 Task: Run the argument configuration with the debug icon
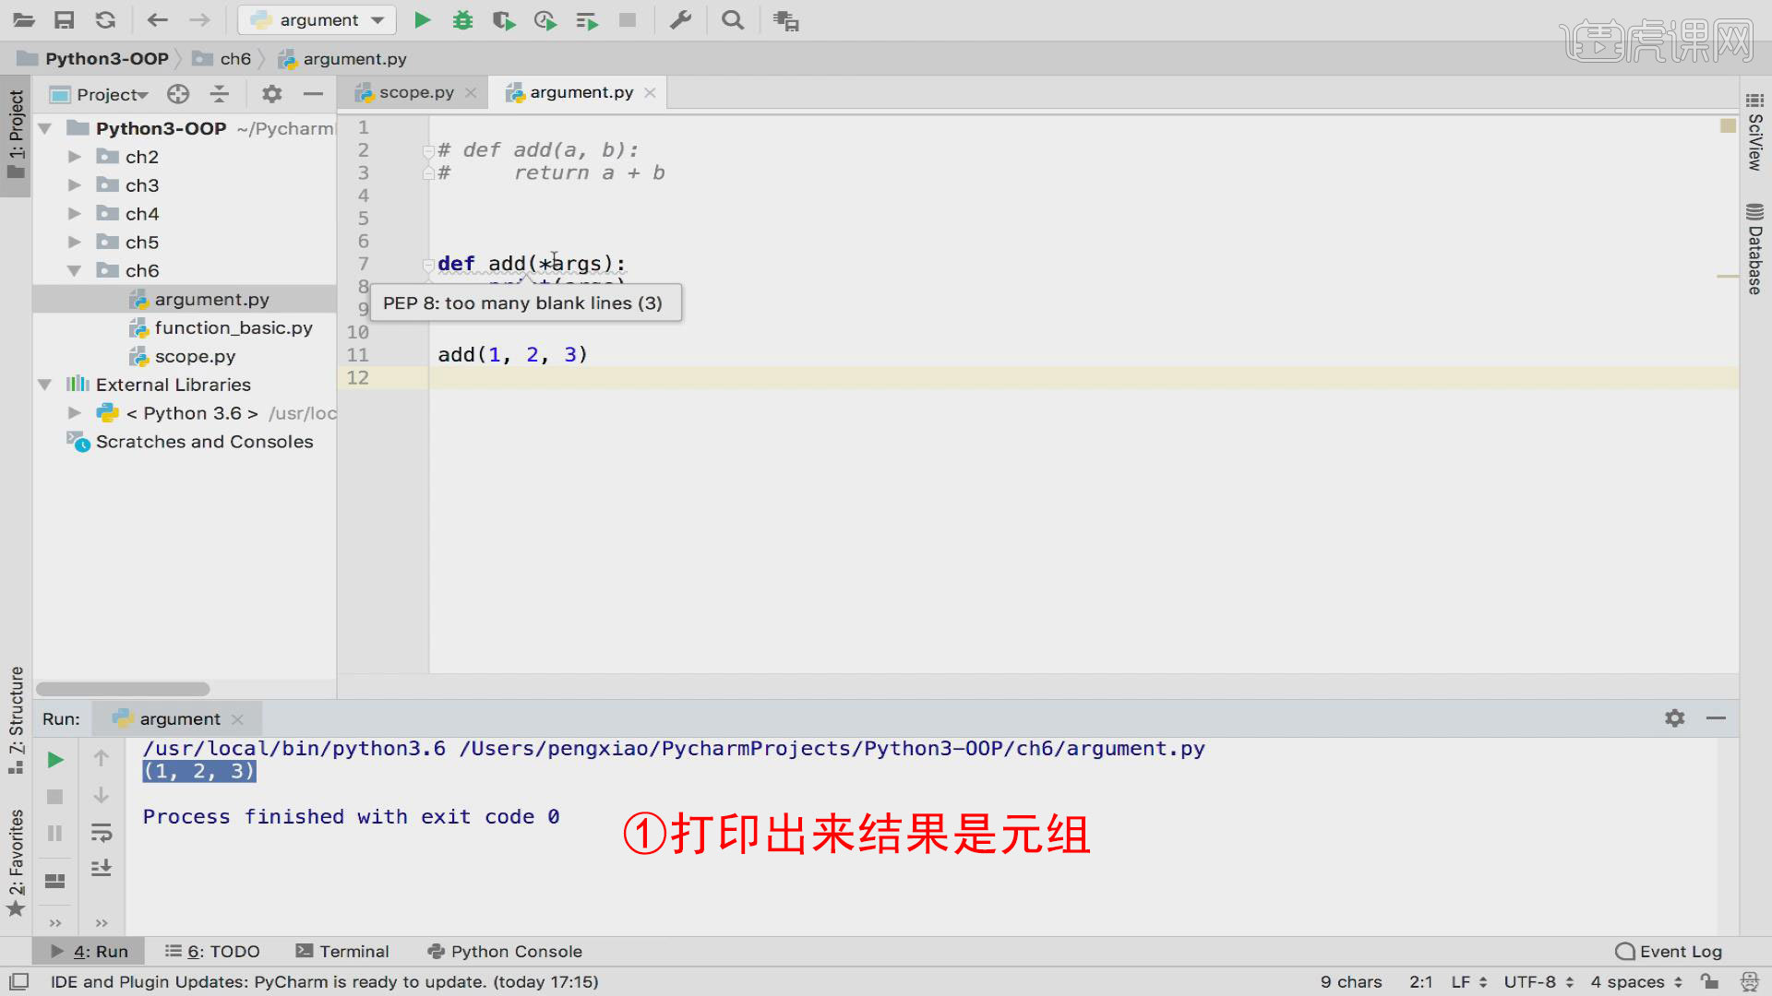[x=462, y=19]
